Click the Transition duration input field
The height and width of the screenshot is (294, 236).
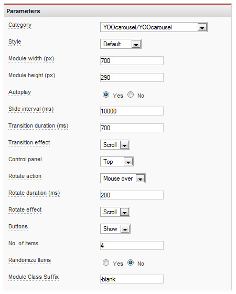pyautogui.click(x=132, y=128)
